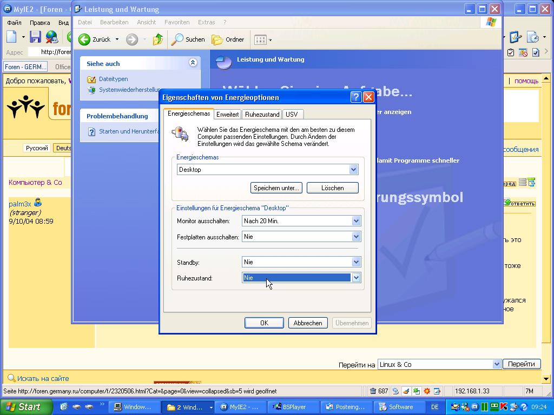Click the Dateitypen icon in Siehe auch
This screenshot has height=415, width=554.
(91, 79)
